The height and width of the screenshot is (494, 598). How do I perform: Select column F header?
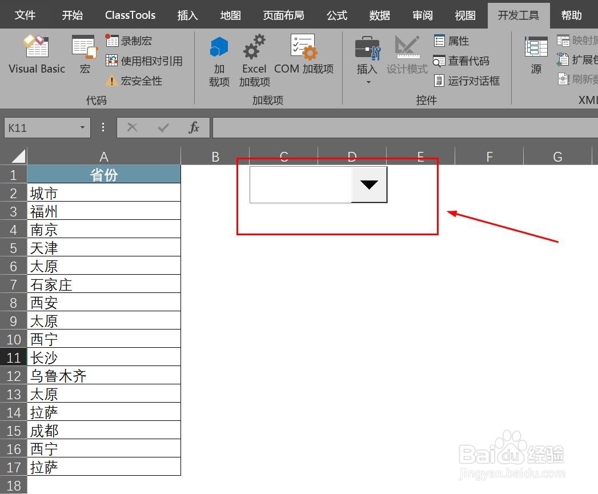(489, 156)
